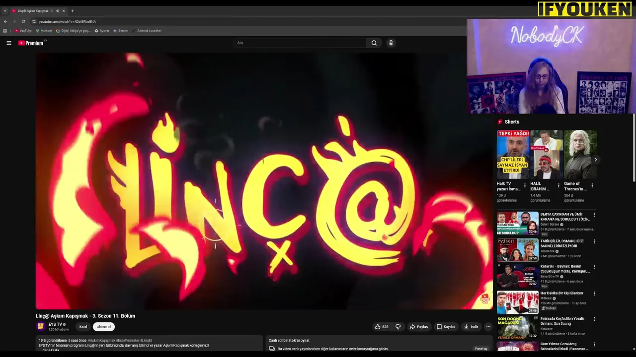Open the Asteroid Launcher bookmark

pos(147,31)
